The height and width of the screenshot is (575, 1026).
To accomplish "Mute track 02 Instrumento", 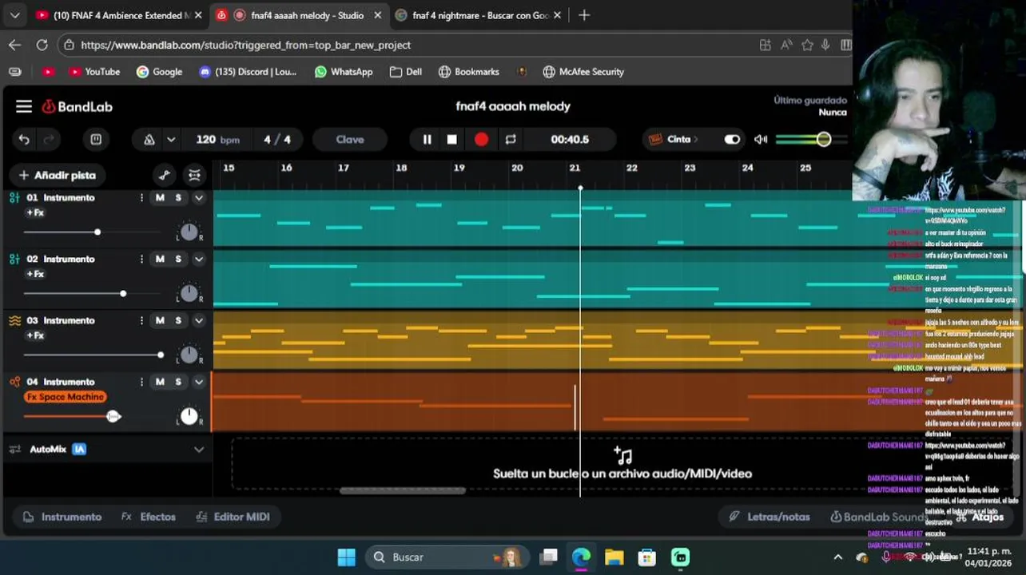I will coord(160,259).
